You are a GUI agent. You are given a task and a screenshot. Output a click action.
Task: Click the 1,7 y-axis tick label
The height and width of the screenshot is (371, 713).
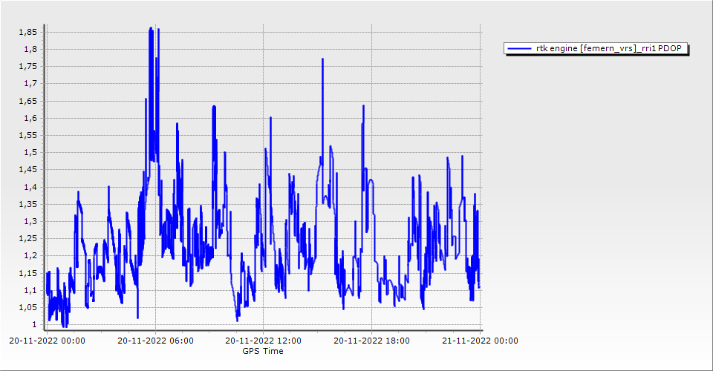pos(30,84)
